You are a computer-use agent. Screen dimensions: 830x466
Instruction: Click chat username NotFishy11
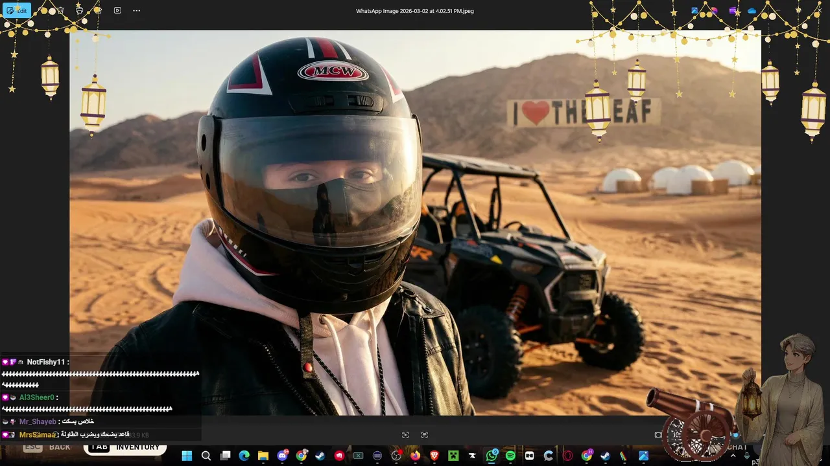(46, 362)
